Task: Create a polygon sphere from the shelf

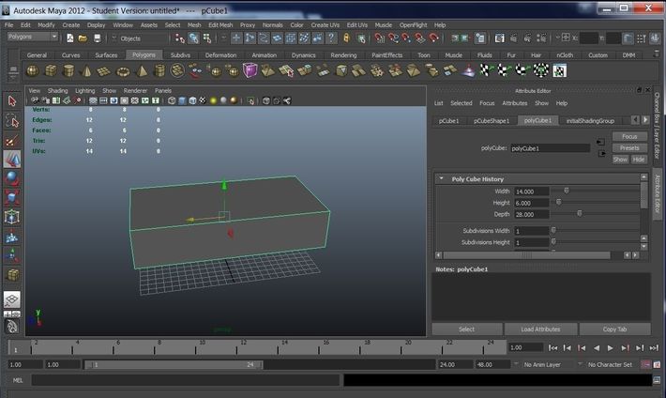Action: tap(34, 70)
